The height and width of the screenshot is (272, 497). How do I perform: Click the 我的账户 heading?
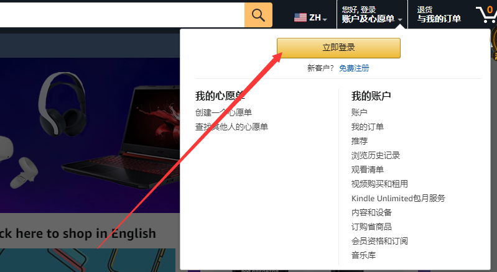(371, 96)
